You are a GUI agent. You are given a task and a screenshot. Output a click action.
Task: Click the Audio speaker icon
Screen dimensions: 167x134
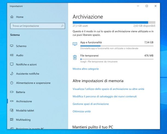point(11,55)
